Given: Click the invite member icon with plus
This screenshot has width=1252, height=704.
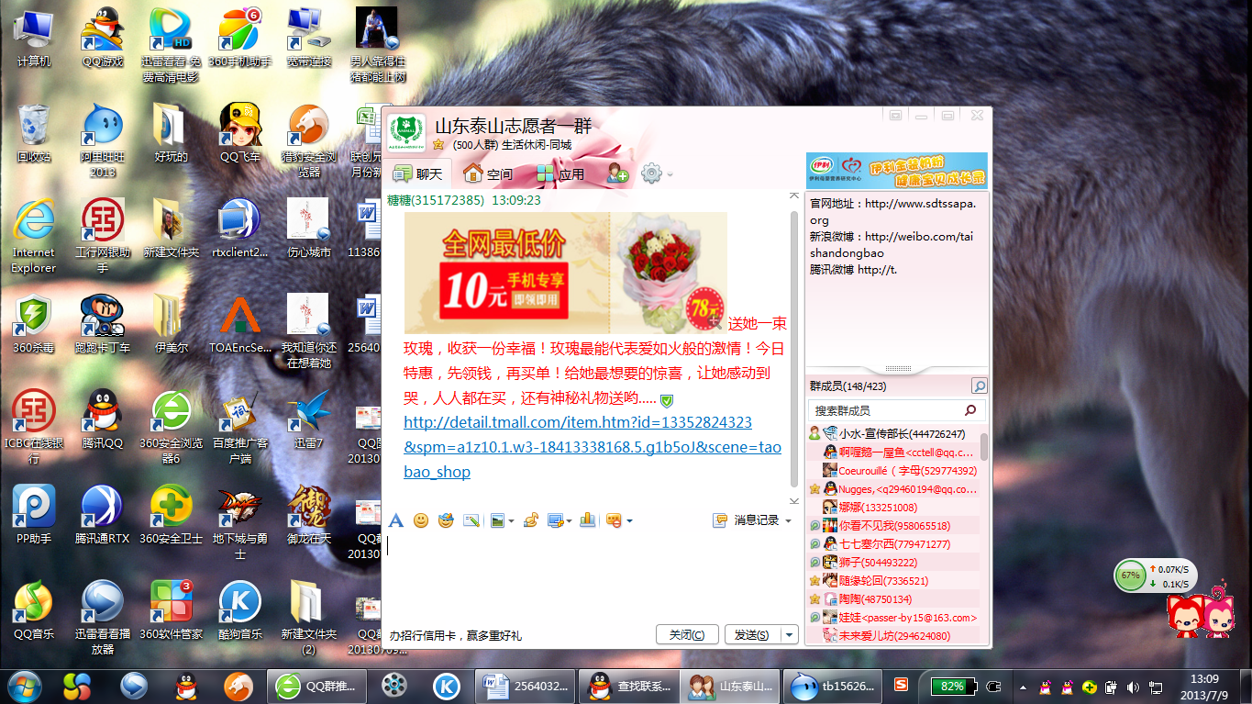Looking at the screenshot, I should pyautogui.click(x=617, y=173).
